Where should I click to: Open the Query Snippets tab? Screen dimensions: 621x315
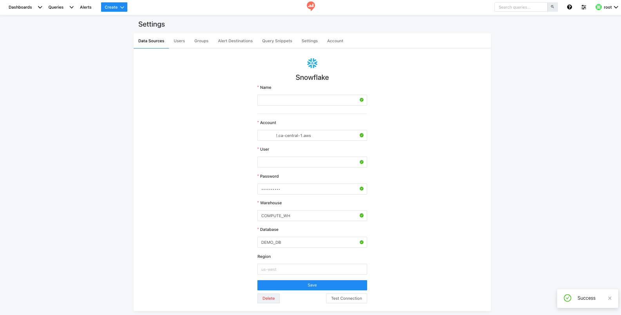pos(277,41)
